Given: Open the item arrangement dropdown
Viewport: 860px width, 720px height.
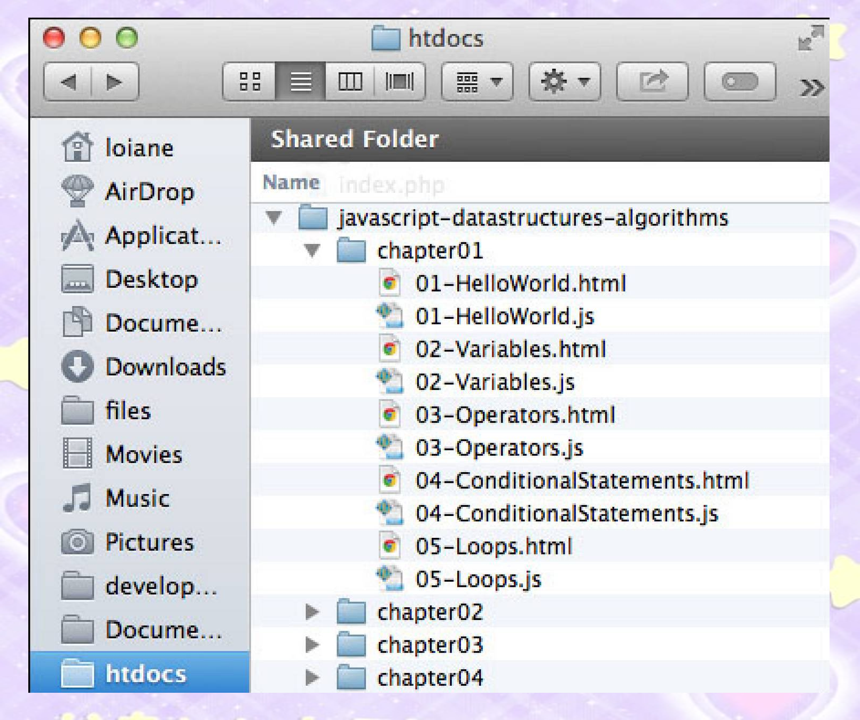Looking at the screenshot, I should click(477, 82).
